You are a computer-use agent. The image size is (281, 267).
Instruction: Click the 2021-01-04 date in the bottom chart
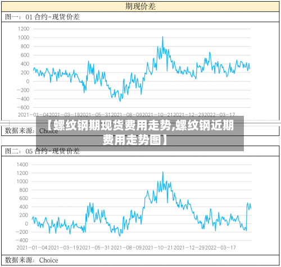click(32, 248)
